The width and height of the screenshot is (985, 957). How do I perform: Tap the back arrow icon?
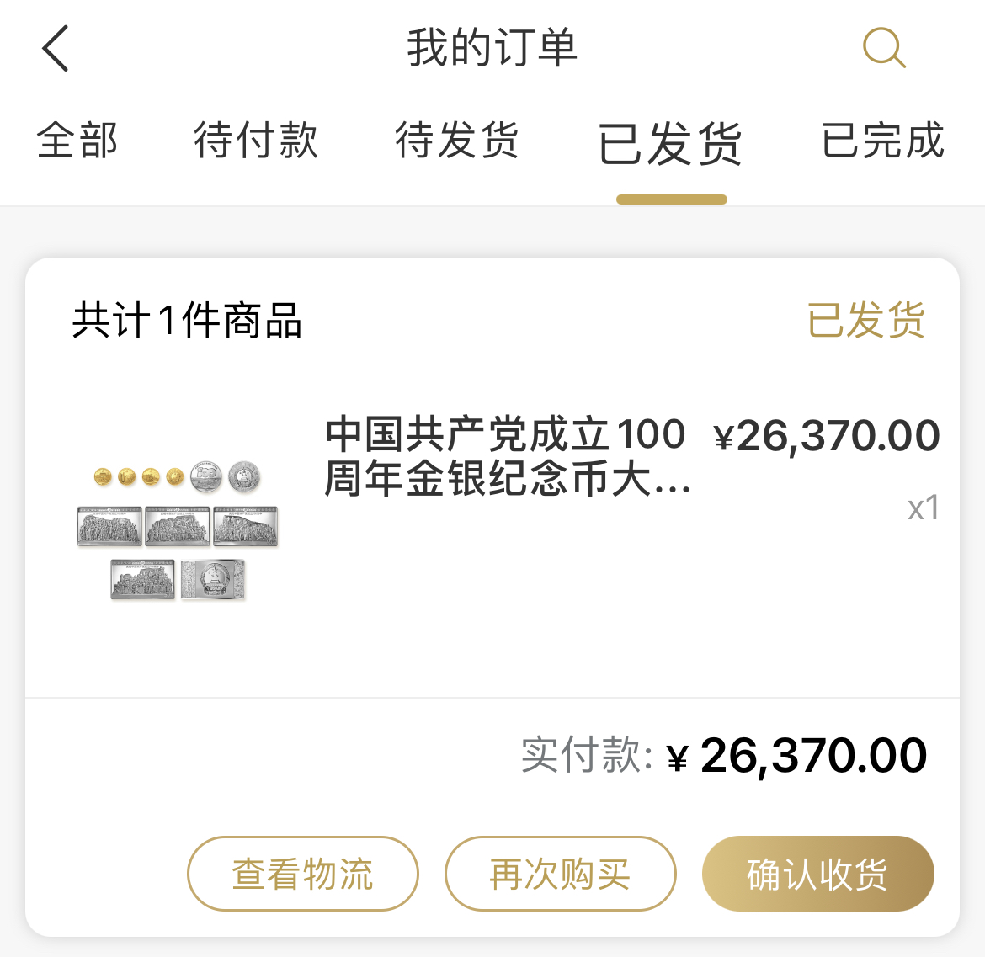56,48
